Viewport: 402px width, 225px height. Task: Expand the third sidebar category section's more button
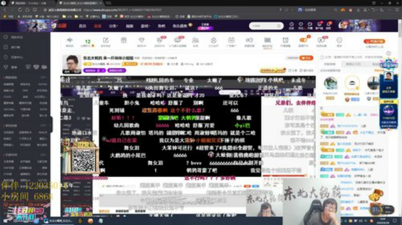coord(44,155)
